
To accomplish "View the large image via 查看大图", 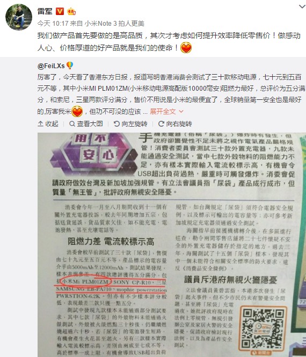I will (x=86, y=123).
